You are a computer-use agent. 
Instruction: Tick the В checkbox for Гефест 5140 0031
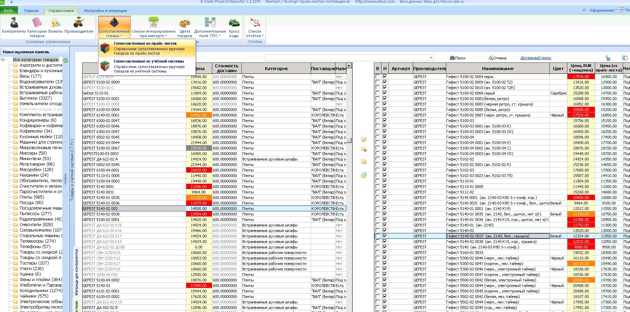pos(378,203)
